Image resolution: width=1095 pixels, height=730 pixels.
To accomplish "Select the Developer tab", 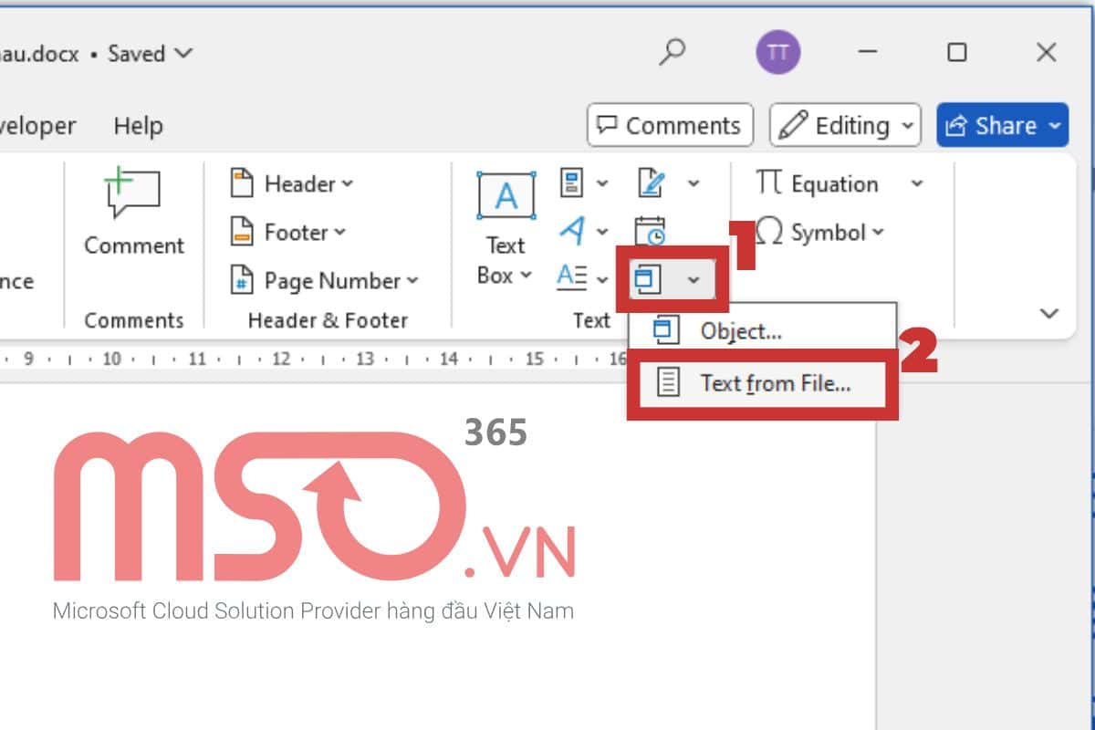I will tap(38, 125).
